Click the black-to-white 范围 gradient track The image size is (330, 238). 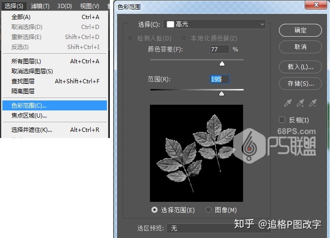197,90
